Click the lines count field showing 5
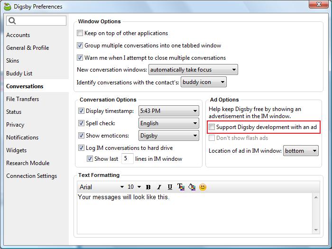 click(x=128, y=158)
